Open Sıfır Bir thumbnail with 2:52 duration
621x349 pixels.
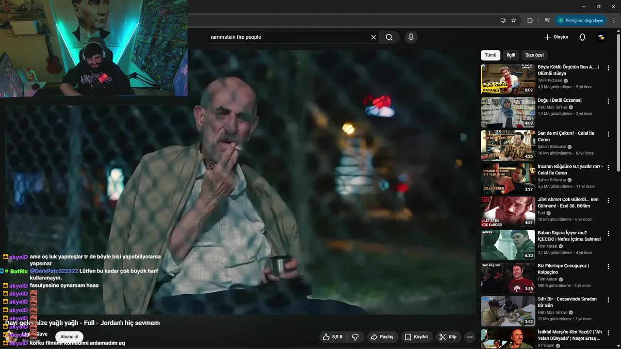click(508, 311)
